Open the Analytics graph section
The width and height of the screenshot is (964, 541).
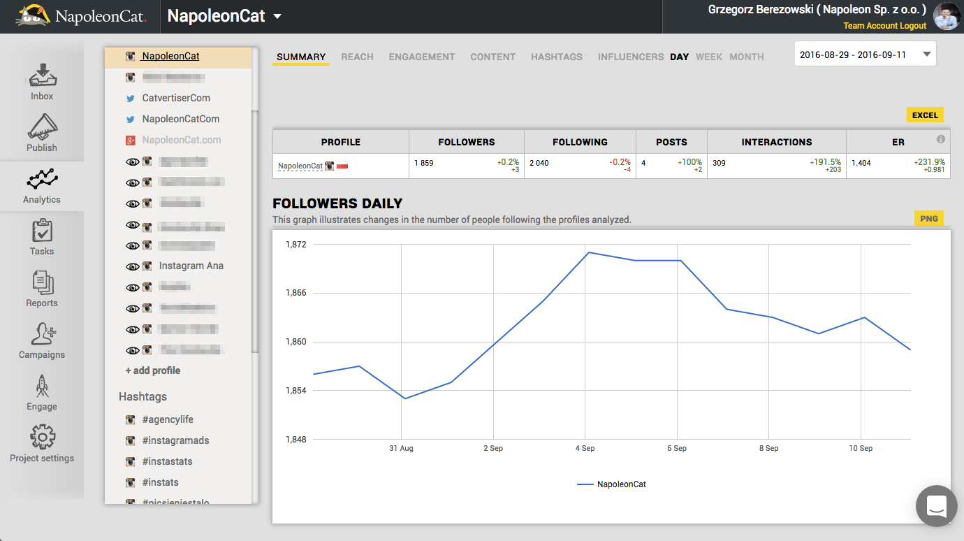pyautogui.click(x=42, y=186)
